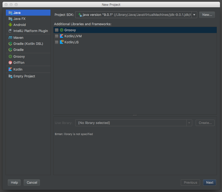222x192 pixels.
Task: Choose Gradle (Kotlin DSL) entry
Action: (28, 44)
